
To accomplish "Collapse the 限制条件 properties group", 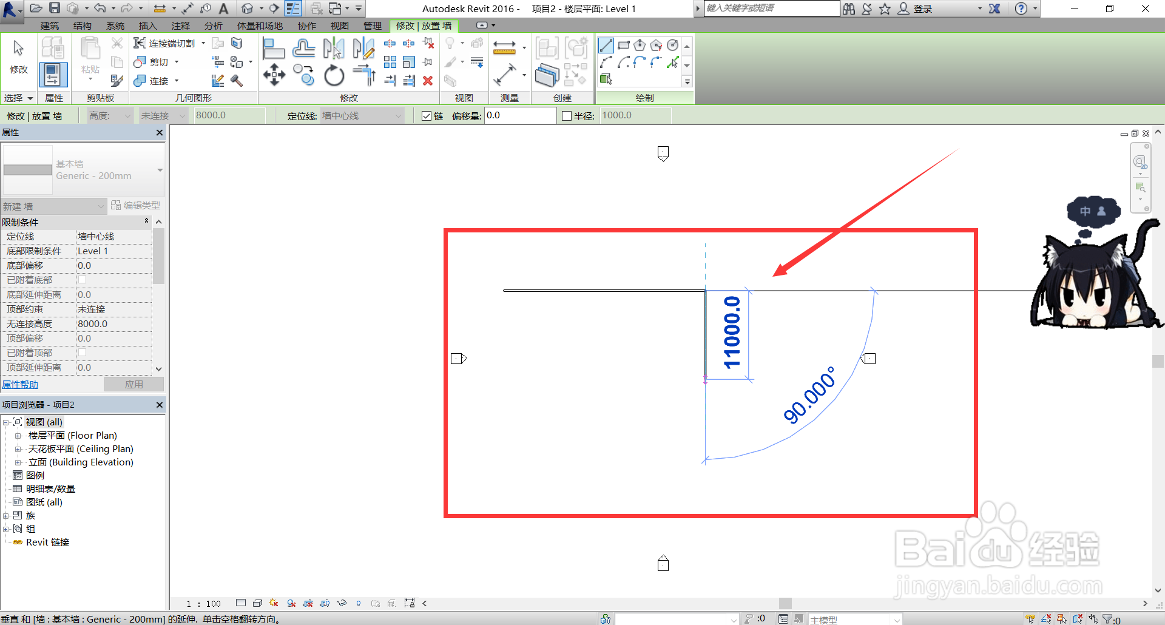I will pyautogui.click(x=147, y=221).
